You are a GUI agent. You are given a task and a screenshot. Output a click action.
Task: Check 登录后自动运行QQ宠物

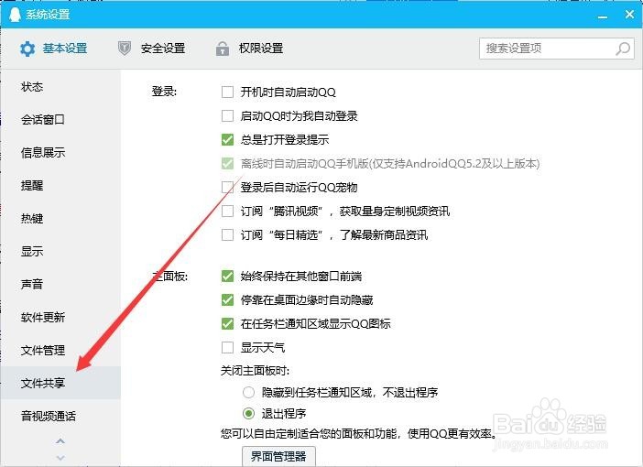click(x=227, y=188)
